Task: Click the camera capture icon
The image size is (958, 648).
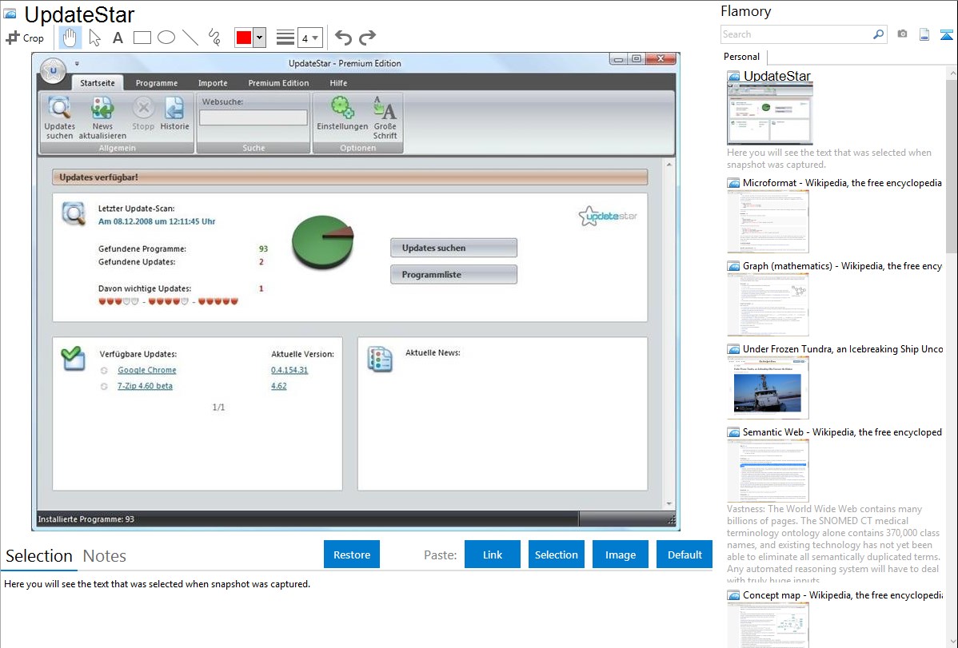Action: (902, 34)
